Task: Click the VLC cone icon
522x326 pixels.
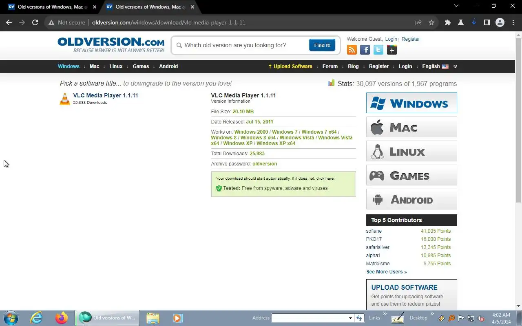Action: [x=64, y=99]
